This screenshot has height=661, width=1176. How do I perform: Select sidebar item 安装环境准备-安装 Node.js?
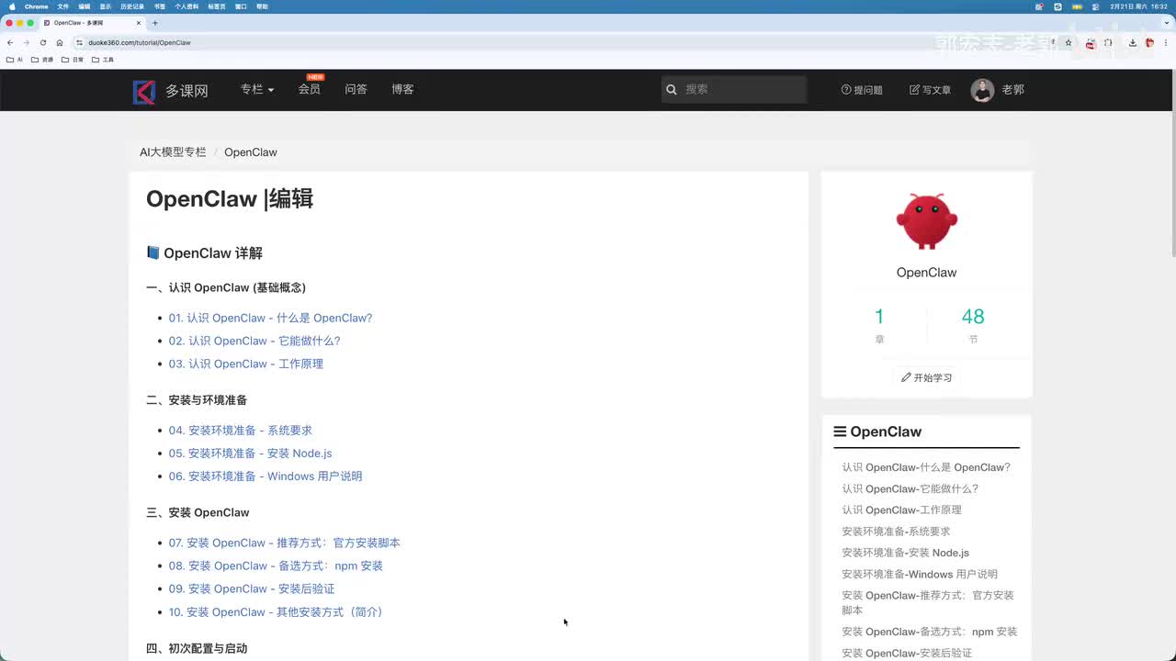click(x=905, y=553)
